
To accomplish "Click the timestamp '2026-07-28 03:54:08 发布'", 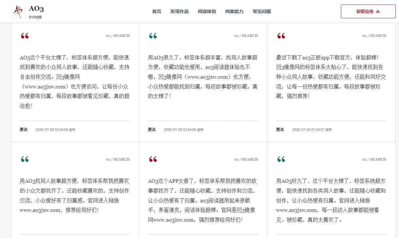I will point(55,130).
